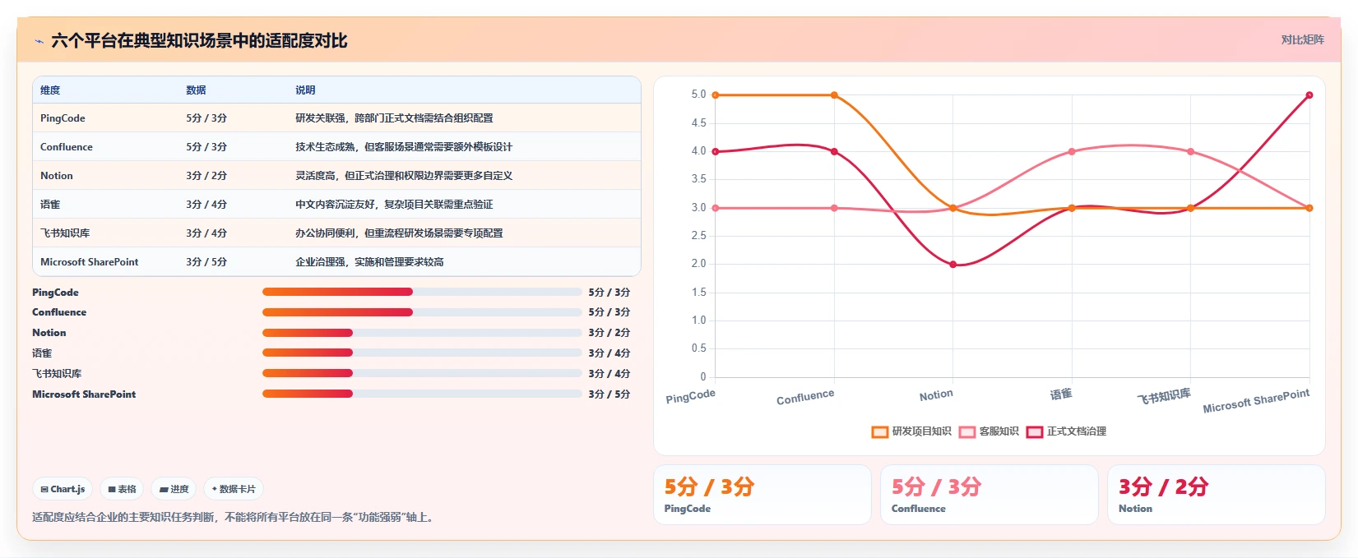Open the PingCode stat card showing 5分 / 3分
The image size is (1358, 558).
762,495
